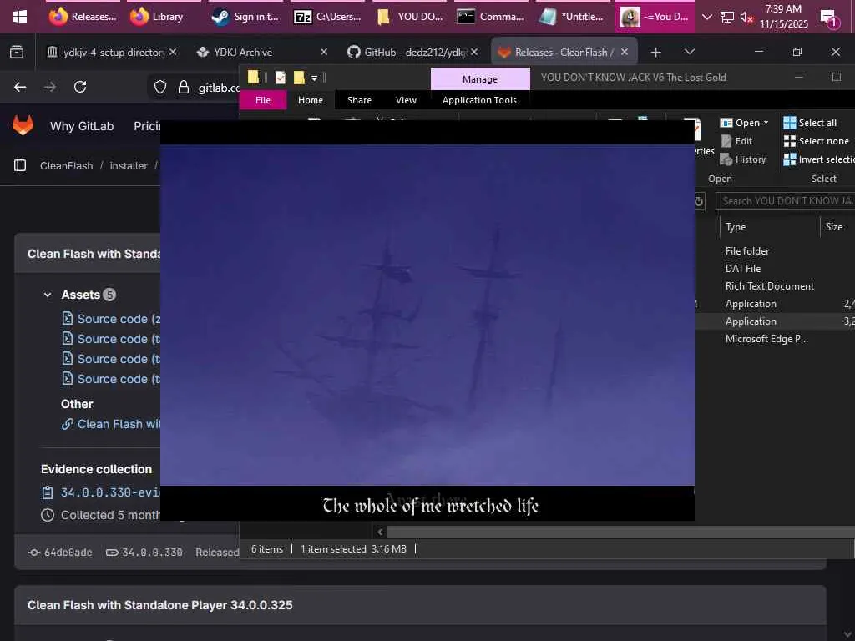The image size is (855, 641).
Task: Open Customize Quick Access Toolbar dropdown
Action: (315, 78)
